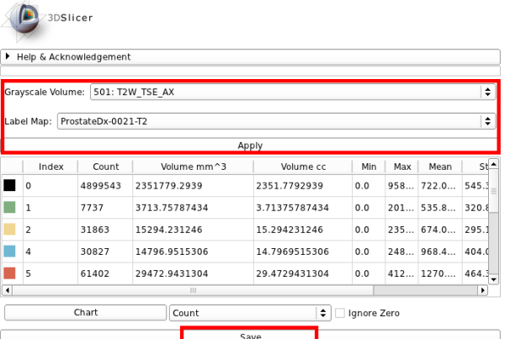This screenshot has width=505, height=339.
Task: Click the horizontal scroll left arrow
Action: click(7, 290)
